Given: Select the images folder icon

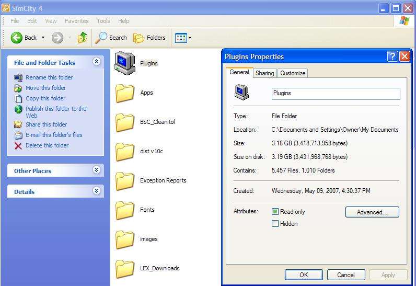Looking at the screenshot, I should tap(125, 239).
